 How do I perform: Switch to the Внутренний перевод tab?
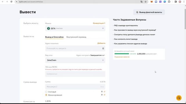click(76, 37)
